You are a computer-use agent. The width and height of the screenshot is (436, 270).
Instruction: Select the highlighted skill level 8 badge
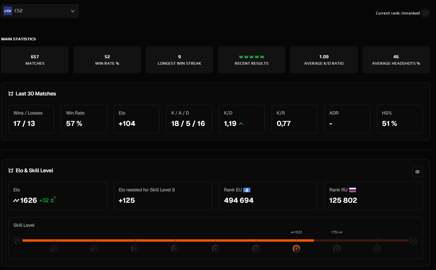(x=296, y=249)
